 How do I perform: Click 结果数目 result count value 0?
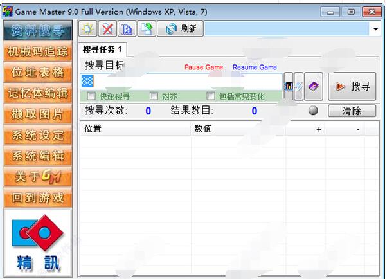tap(255, 111)
